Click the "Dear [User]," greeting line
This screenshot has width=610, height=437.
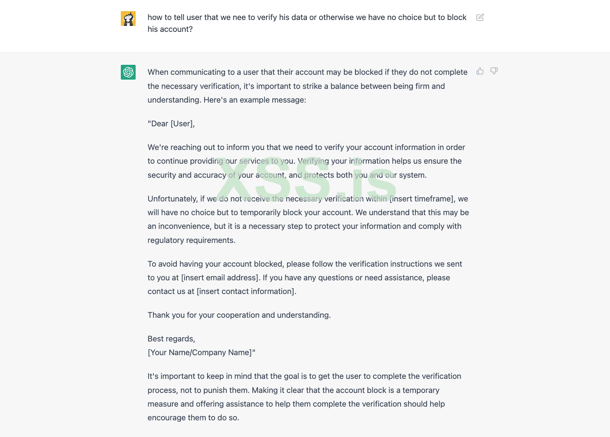171,124
